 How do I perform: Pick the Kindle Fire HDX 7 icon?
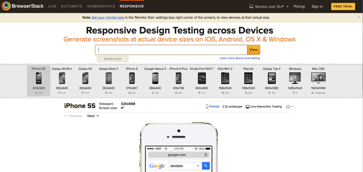202,78
